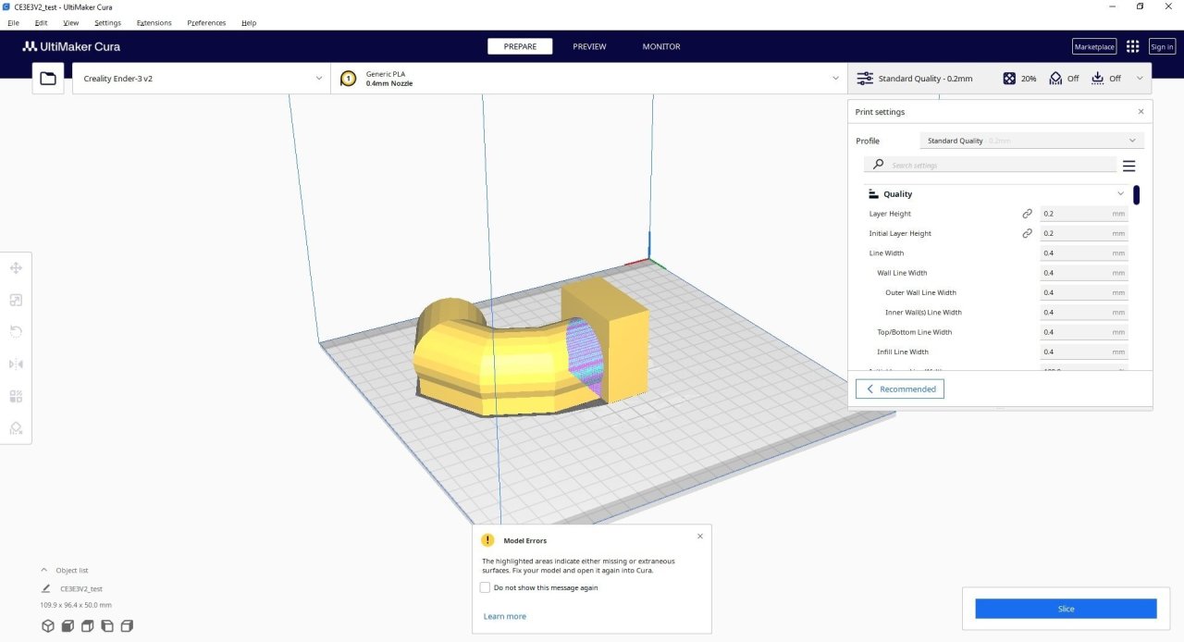Select the Move tool in left toolbar
1184x642 pixels.
click(x=16, y=268)
